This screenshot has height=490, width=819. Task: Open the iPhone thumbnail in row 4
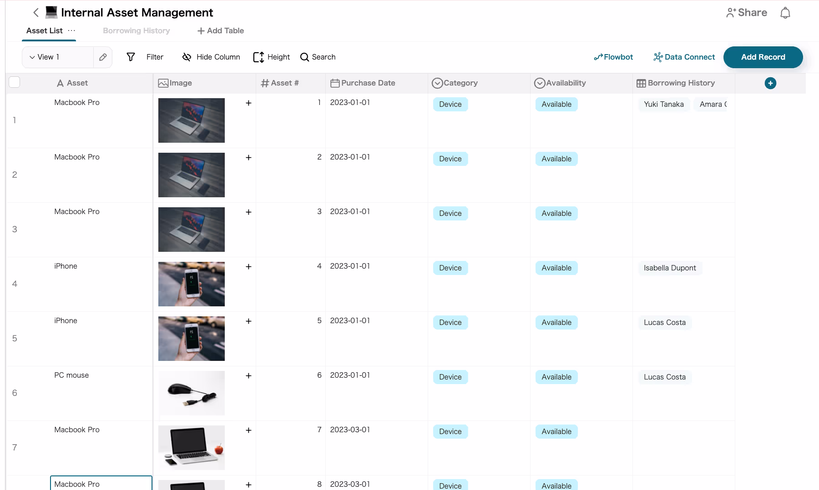(x=192, y=284)
